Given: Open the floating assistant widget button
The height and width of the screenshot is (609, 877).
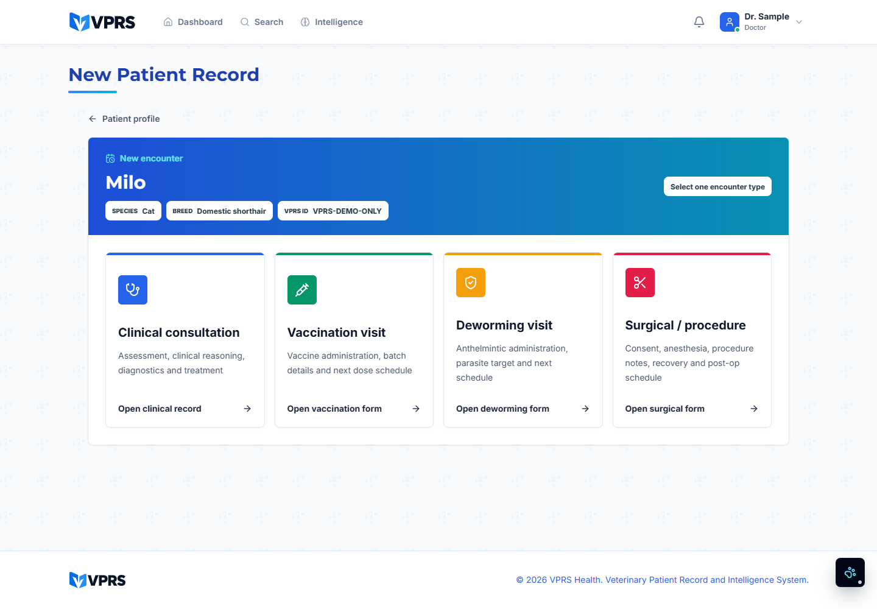Looking at the screenshot, I should pos(850,572).
